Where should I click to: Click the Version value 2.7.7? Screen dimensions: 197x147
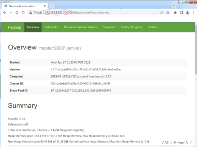[x=86, y=70]
